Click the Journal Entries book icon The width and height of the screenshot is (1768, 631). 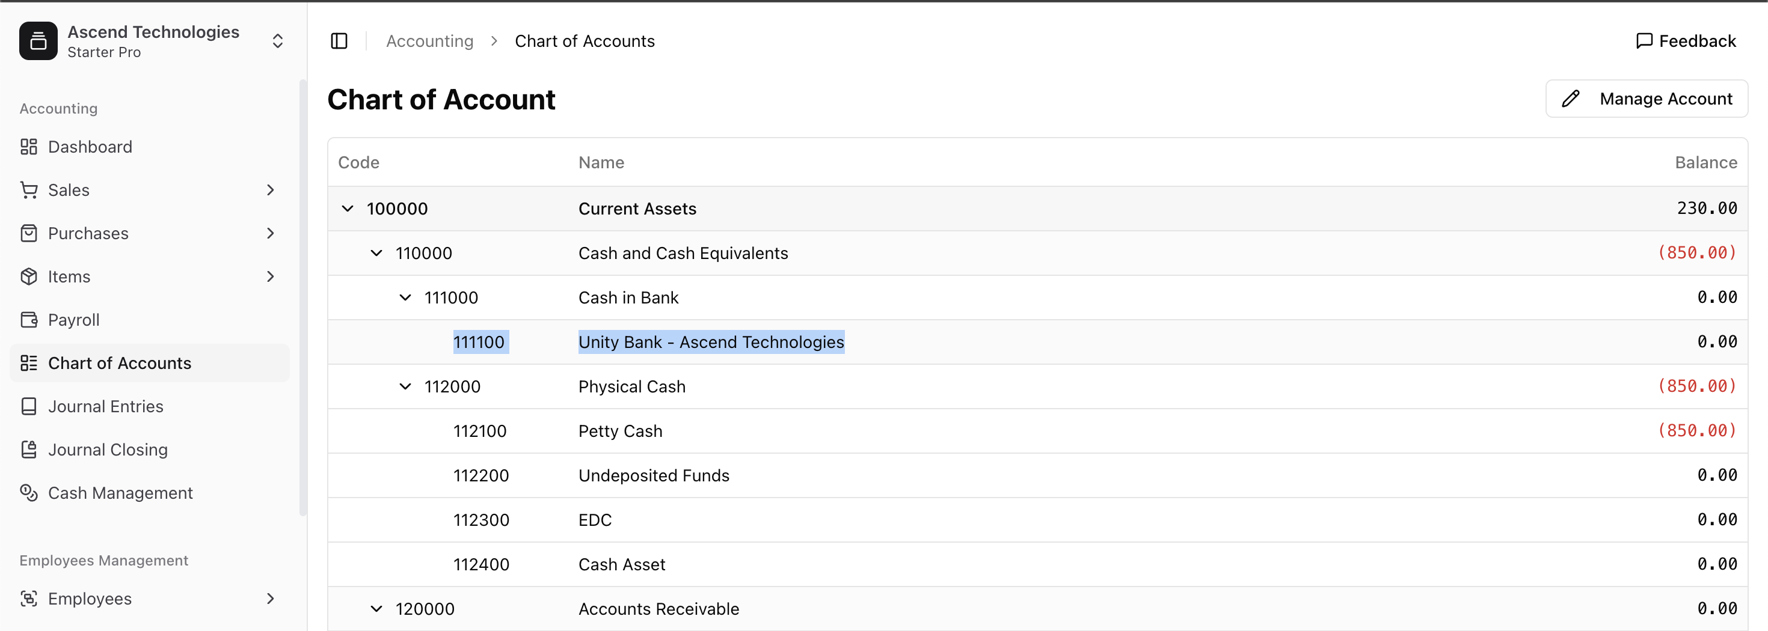pos(29,406)
